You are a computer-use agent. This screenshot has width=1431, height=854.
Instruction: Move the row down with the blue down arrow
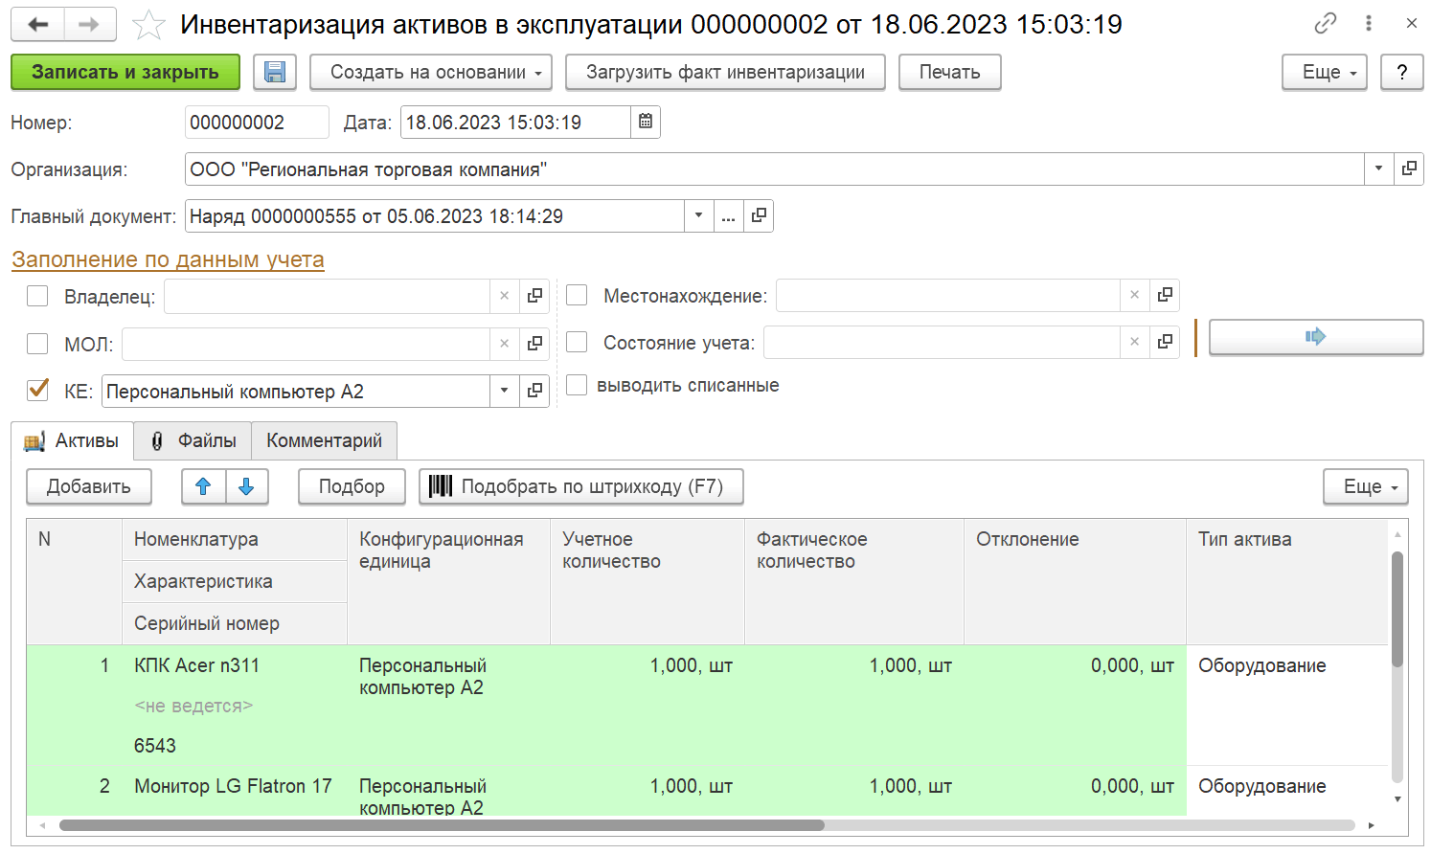click(x=246, y=486)
